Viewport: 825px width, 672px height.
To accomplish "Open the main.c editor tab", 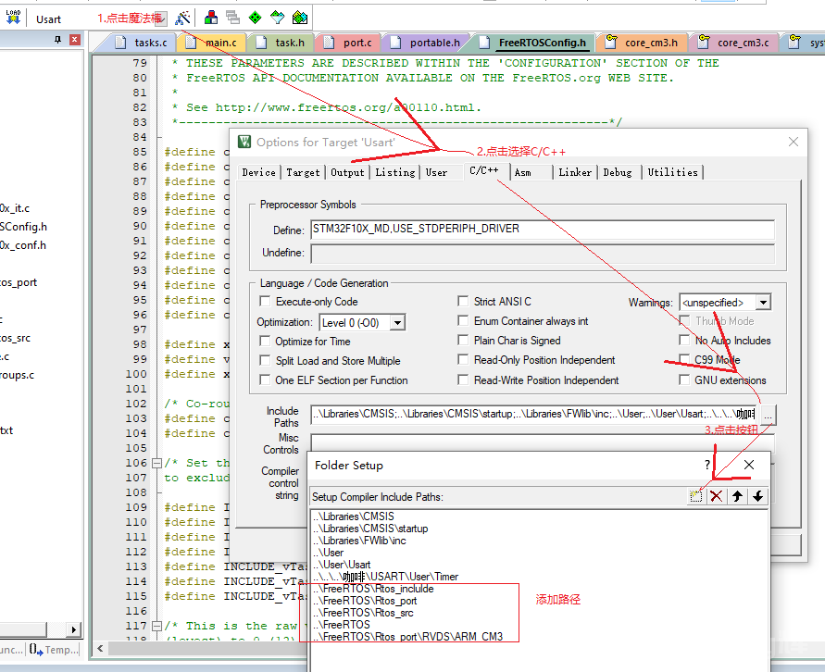I will [219, 43].
